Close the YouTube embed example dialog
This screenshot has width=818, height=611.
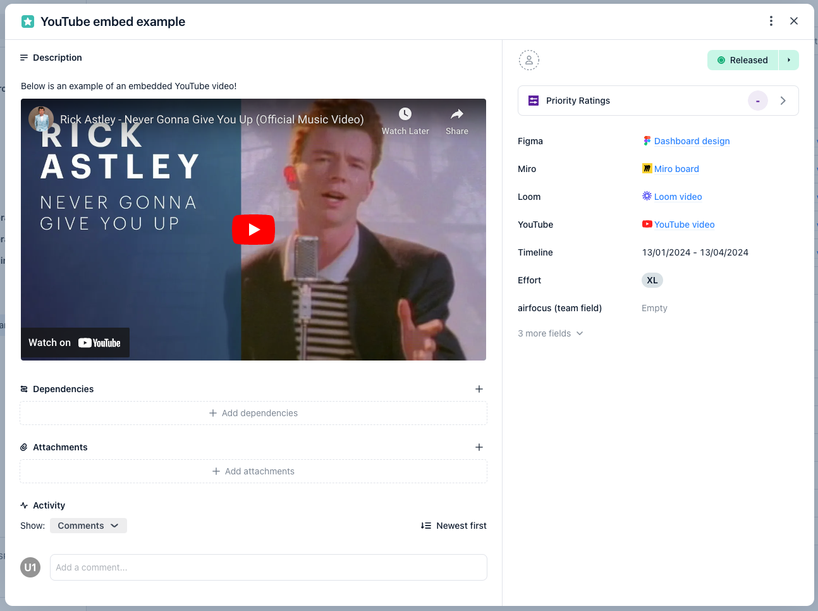coord(794,21)
